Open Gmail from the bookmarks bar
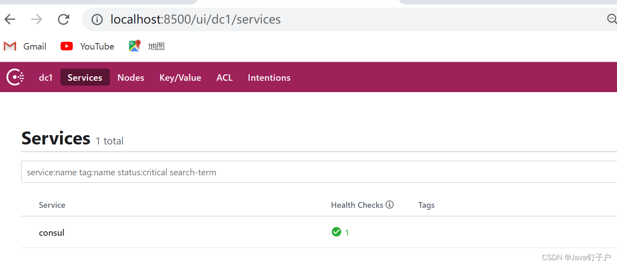 click(x=25, y=46)
